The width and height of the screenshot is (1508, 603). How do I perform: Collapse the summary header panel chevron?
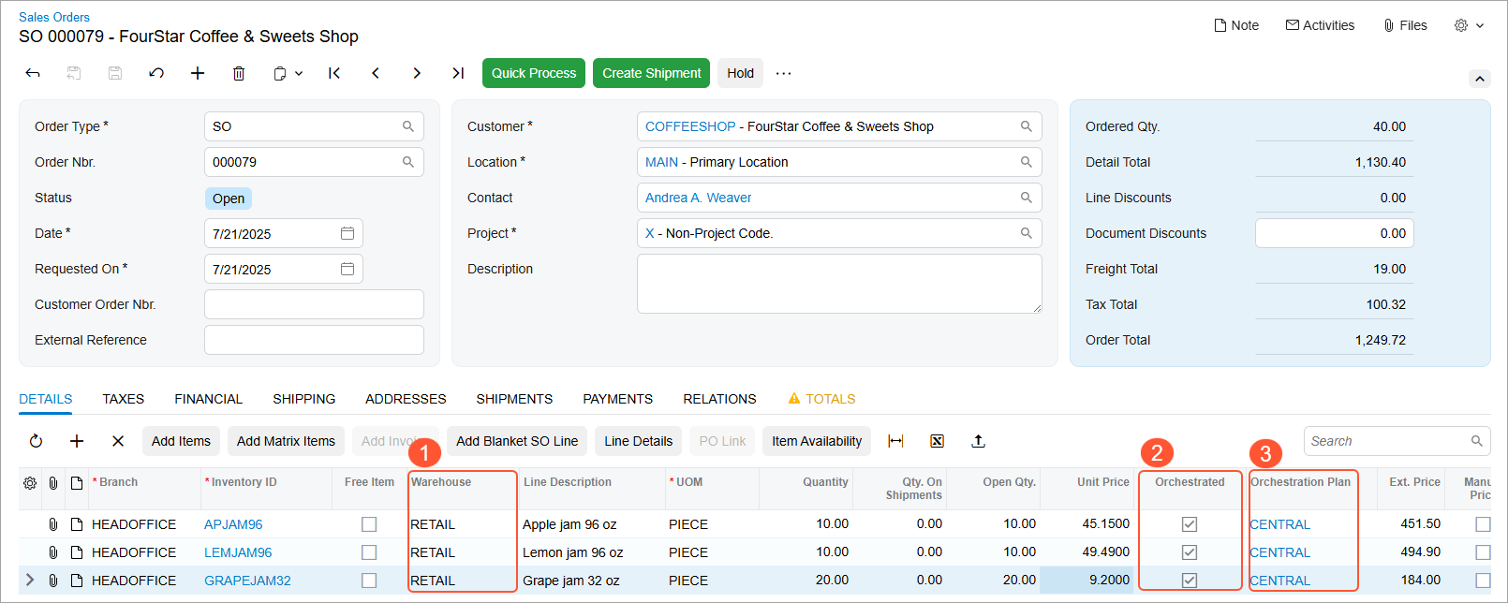coord(1480,79)
